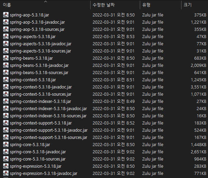This screenshot has height=178, width=208.
Task: Click the jar icon of spring-core-5.3.18-sources.jar
Action: click(6, 159)
